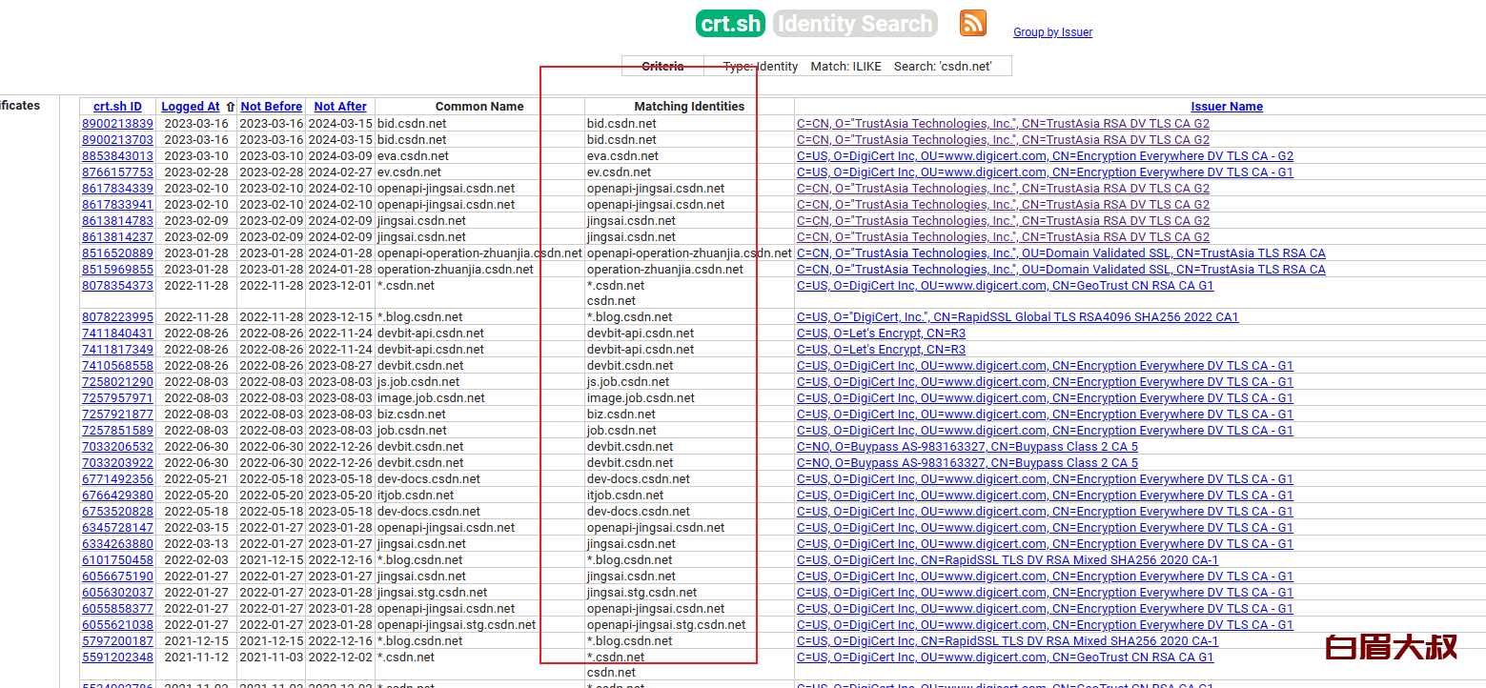The width and height of the screenshot is (1486, 688).
Task: Open the Group by Issuer link
Action: tap(1052, 32)
